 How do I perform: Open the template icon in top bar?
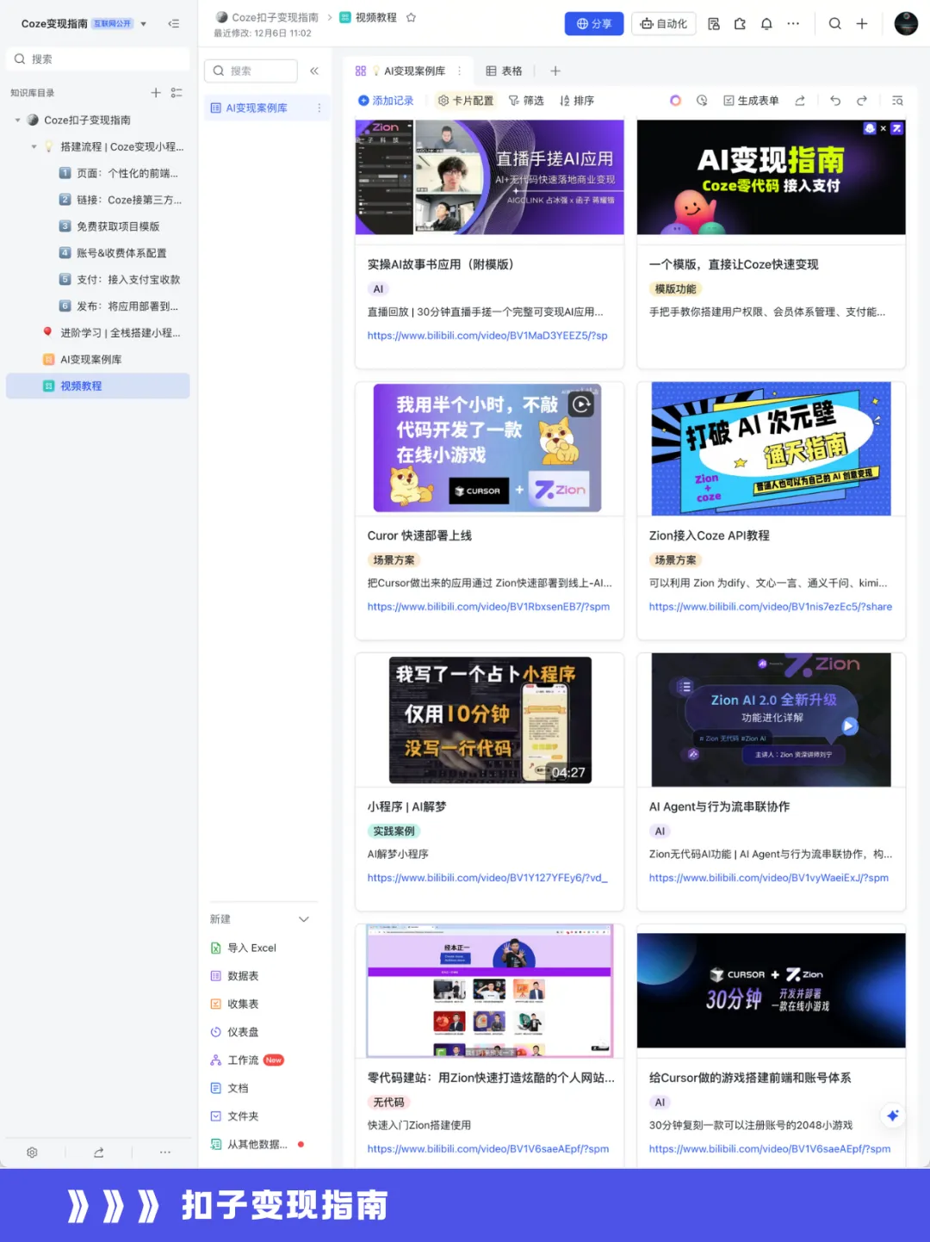(714, 24)
